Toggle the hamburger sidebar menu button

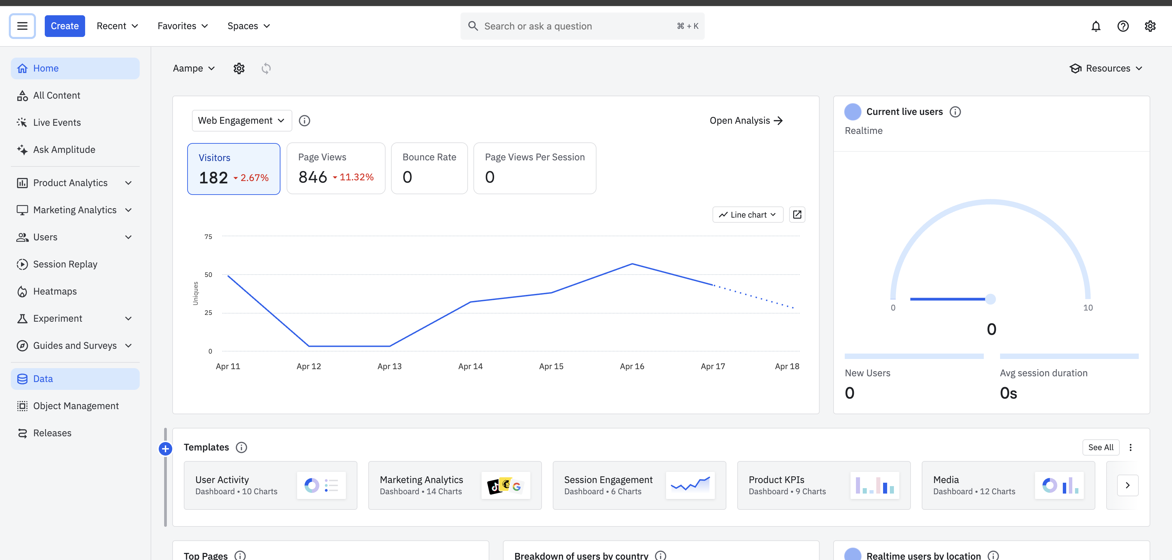click(x=22, y=26)
